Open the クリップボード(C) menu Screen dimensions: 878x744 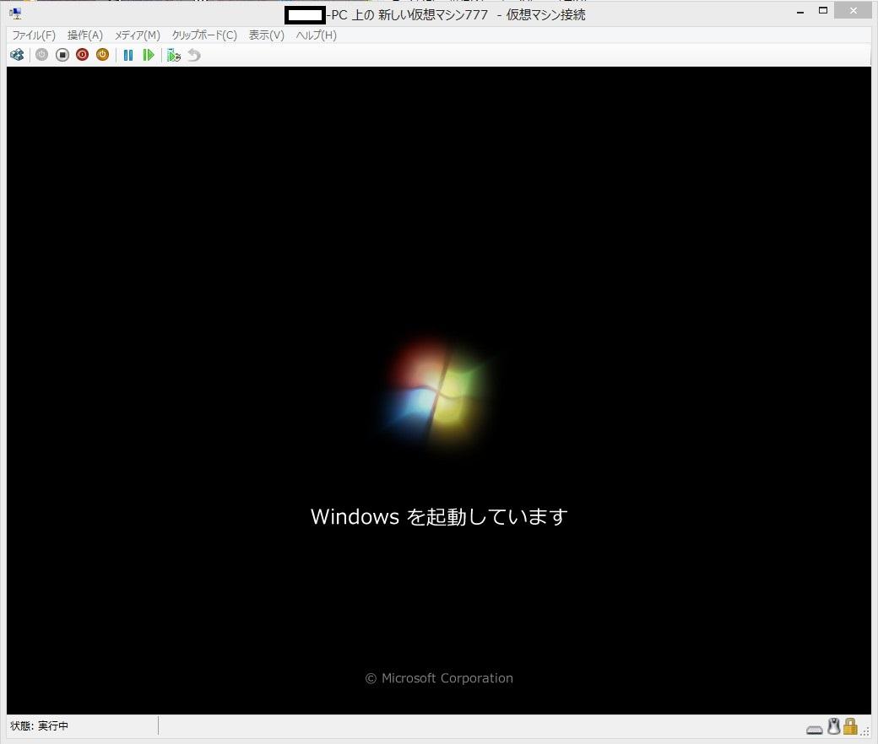[x=204, y=35]
